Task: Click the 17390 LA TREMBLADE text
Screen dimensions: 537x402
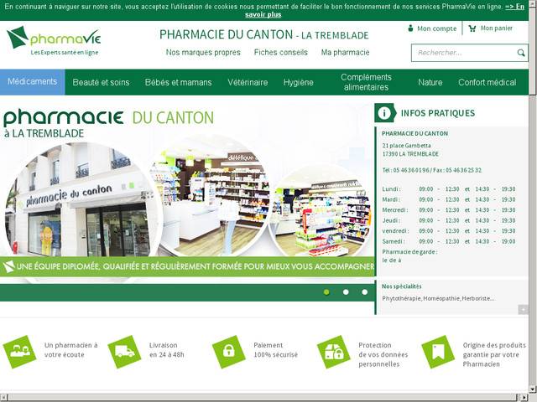Action: 410,154
